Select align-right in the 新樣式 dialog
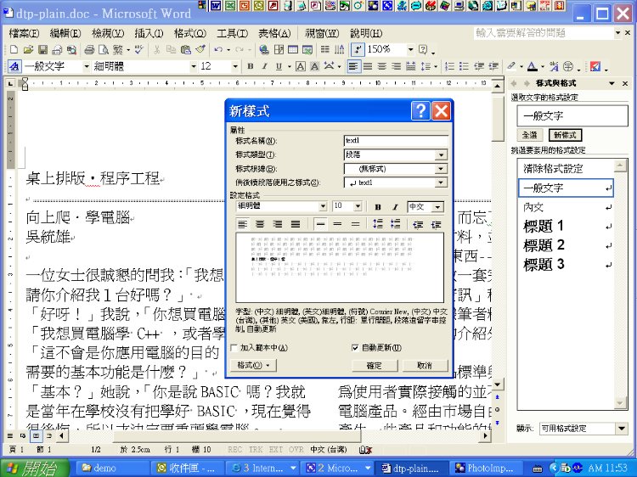Image resolution: width=637 pixels, height=477 pixels. point(278,224)
